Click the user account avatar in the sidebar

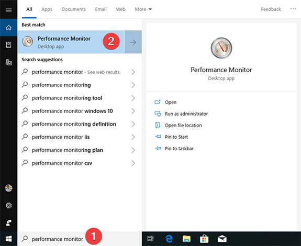(8, 188)
